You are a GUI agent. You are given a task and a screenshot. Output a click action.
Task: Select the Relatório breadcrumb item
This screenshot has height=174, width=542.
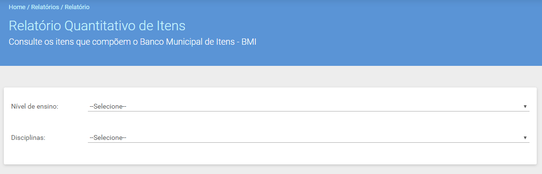[x=77, y=7]
